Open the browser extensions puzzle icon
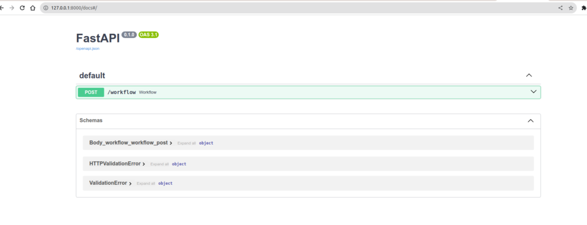 coord(584,8)
